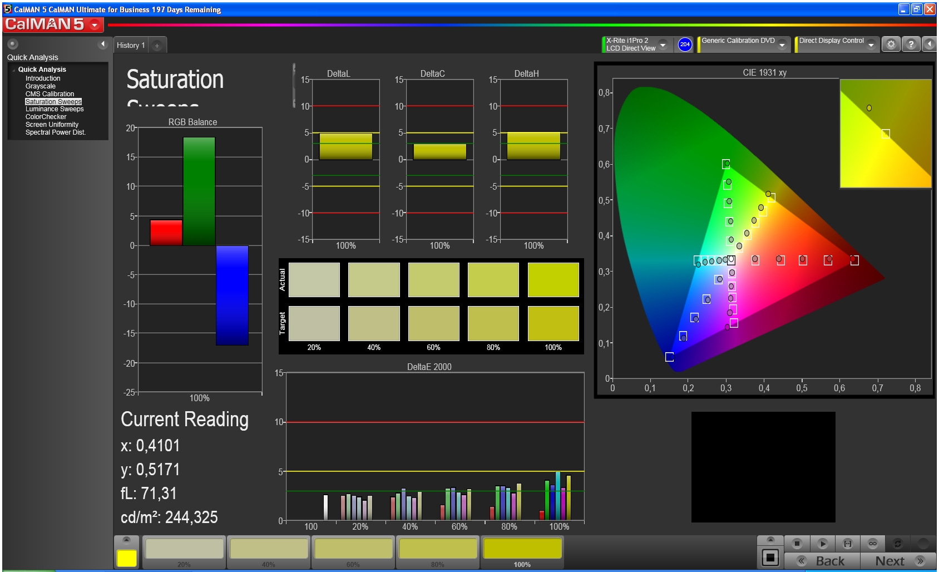Open settings with the gear icon
The image size is (939, 572).
[891, 45]
